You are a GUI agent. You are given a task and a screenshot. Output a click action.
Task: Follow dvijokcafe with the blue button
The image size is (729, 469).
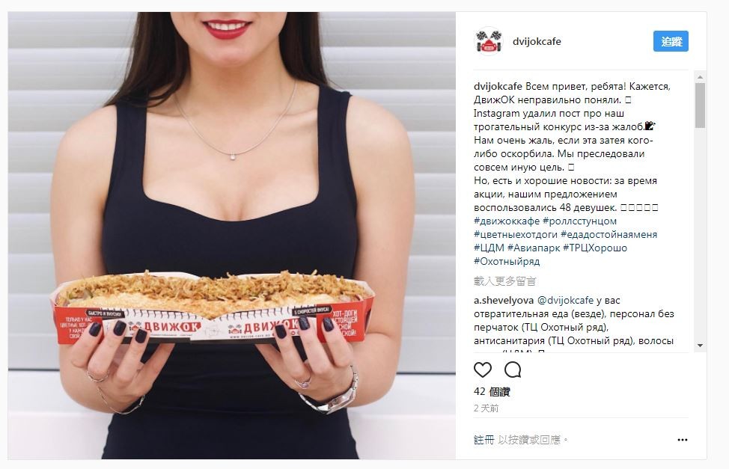tap(671, 41)
